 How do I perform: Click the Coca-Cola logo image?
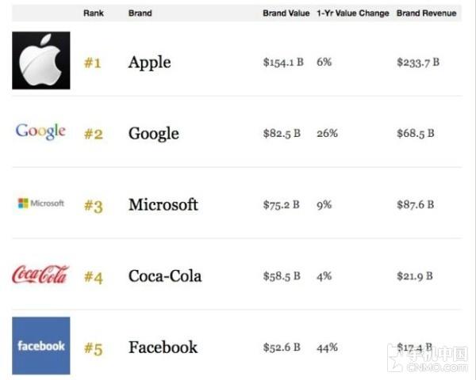coord(40,274)
